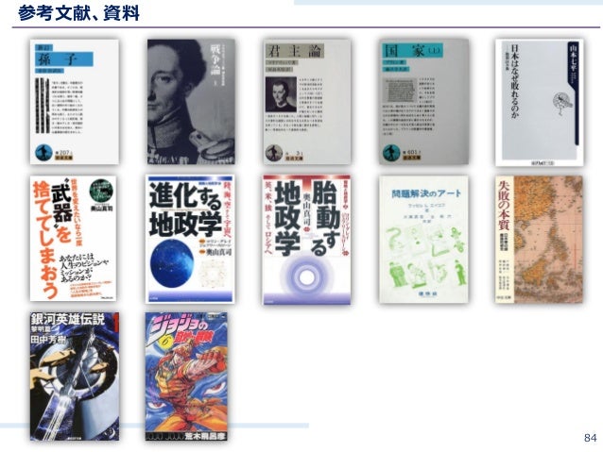The image size is (603, 452).
Task: Select the 銀河英雄伝説 book cover
Action: (75, 377)
